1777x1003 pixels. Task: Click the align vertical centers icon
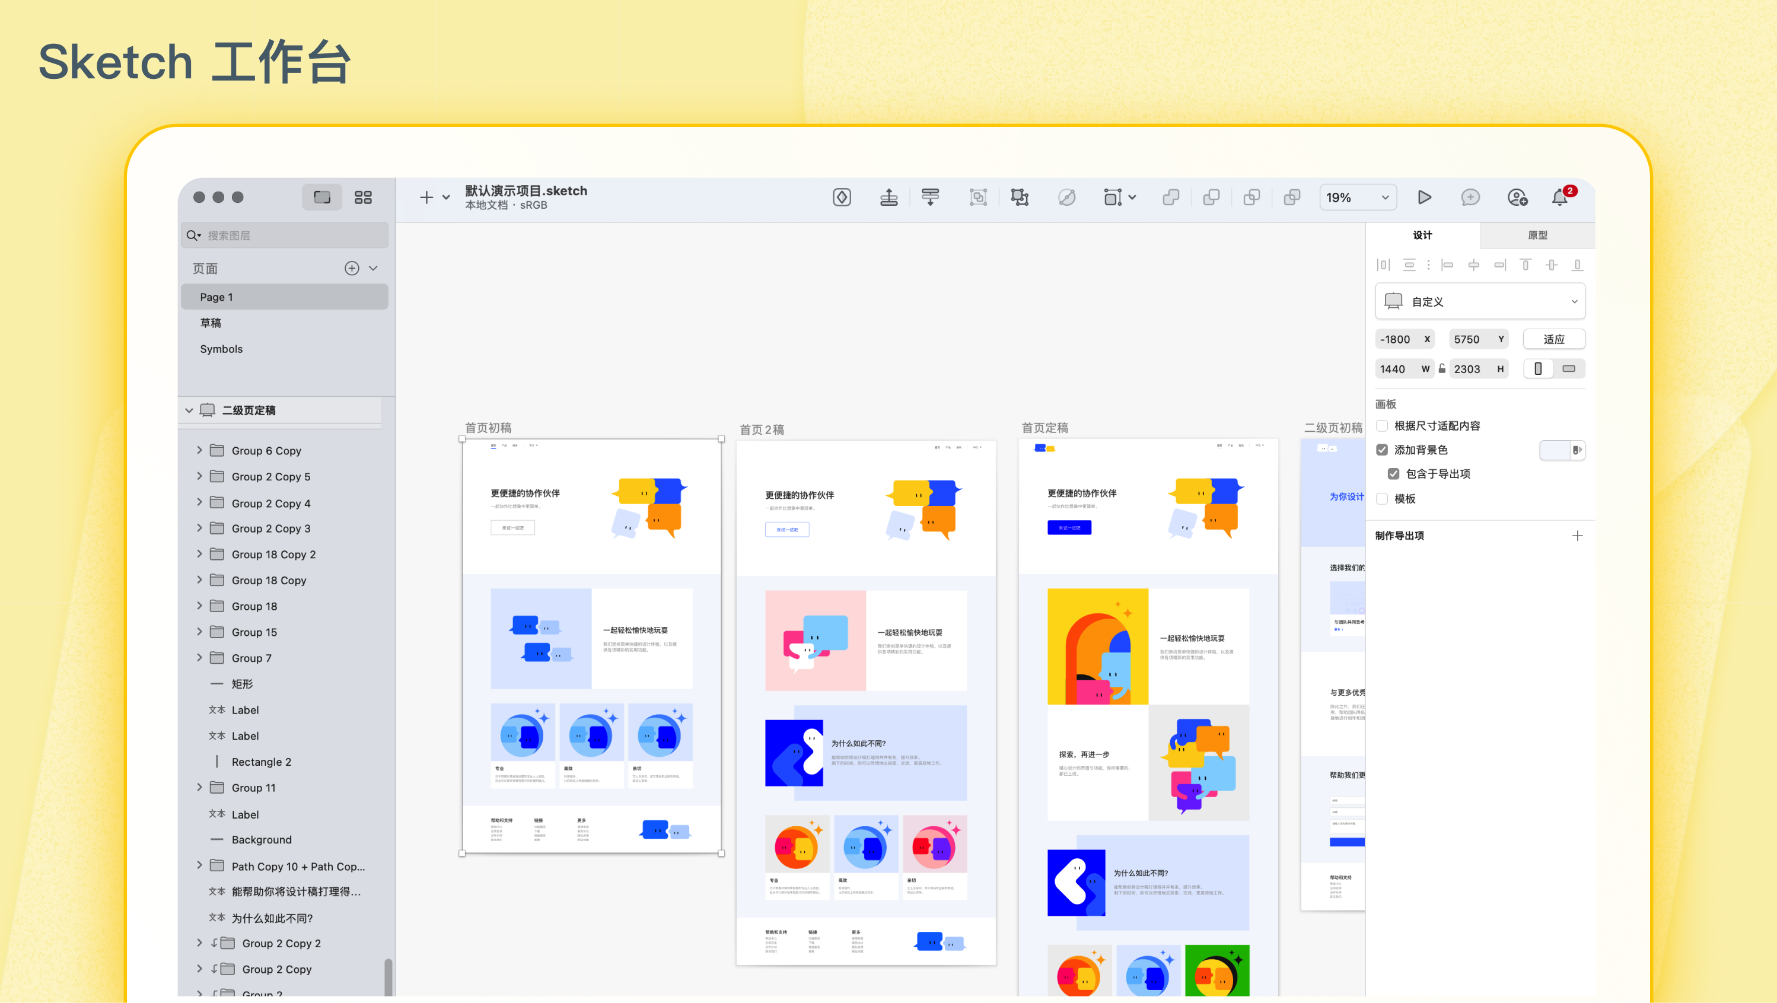coord(1552,265)
